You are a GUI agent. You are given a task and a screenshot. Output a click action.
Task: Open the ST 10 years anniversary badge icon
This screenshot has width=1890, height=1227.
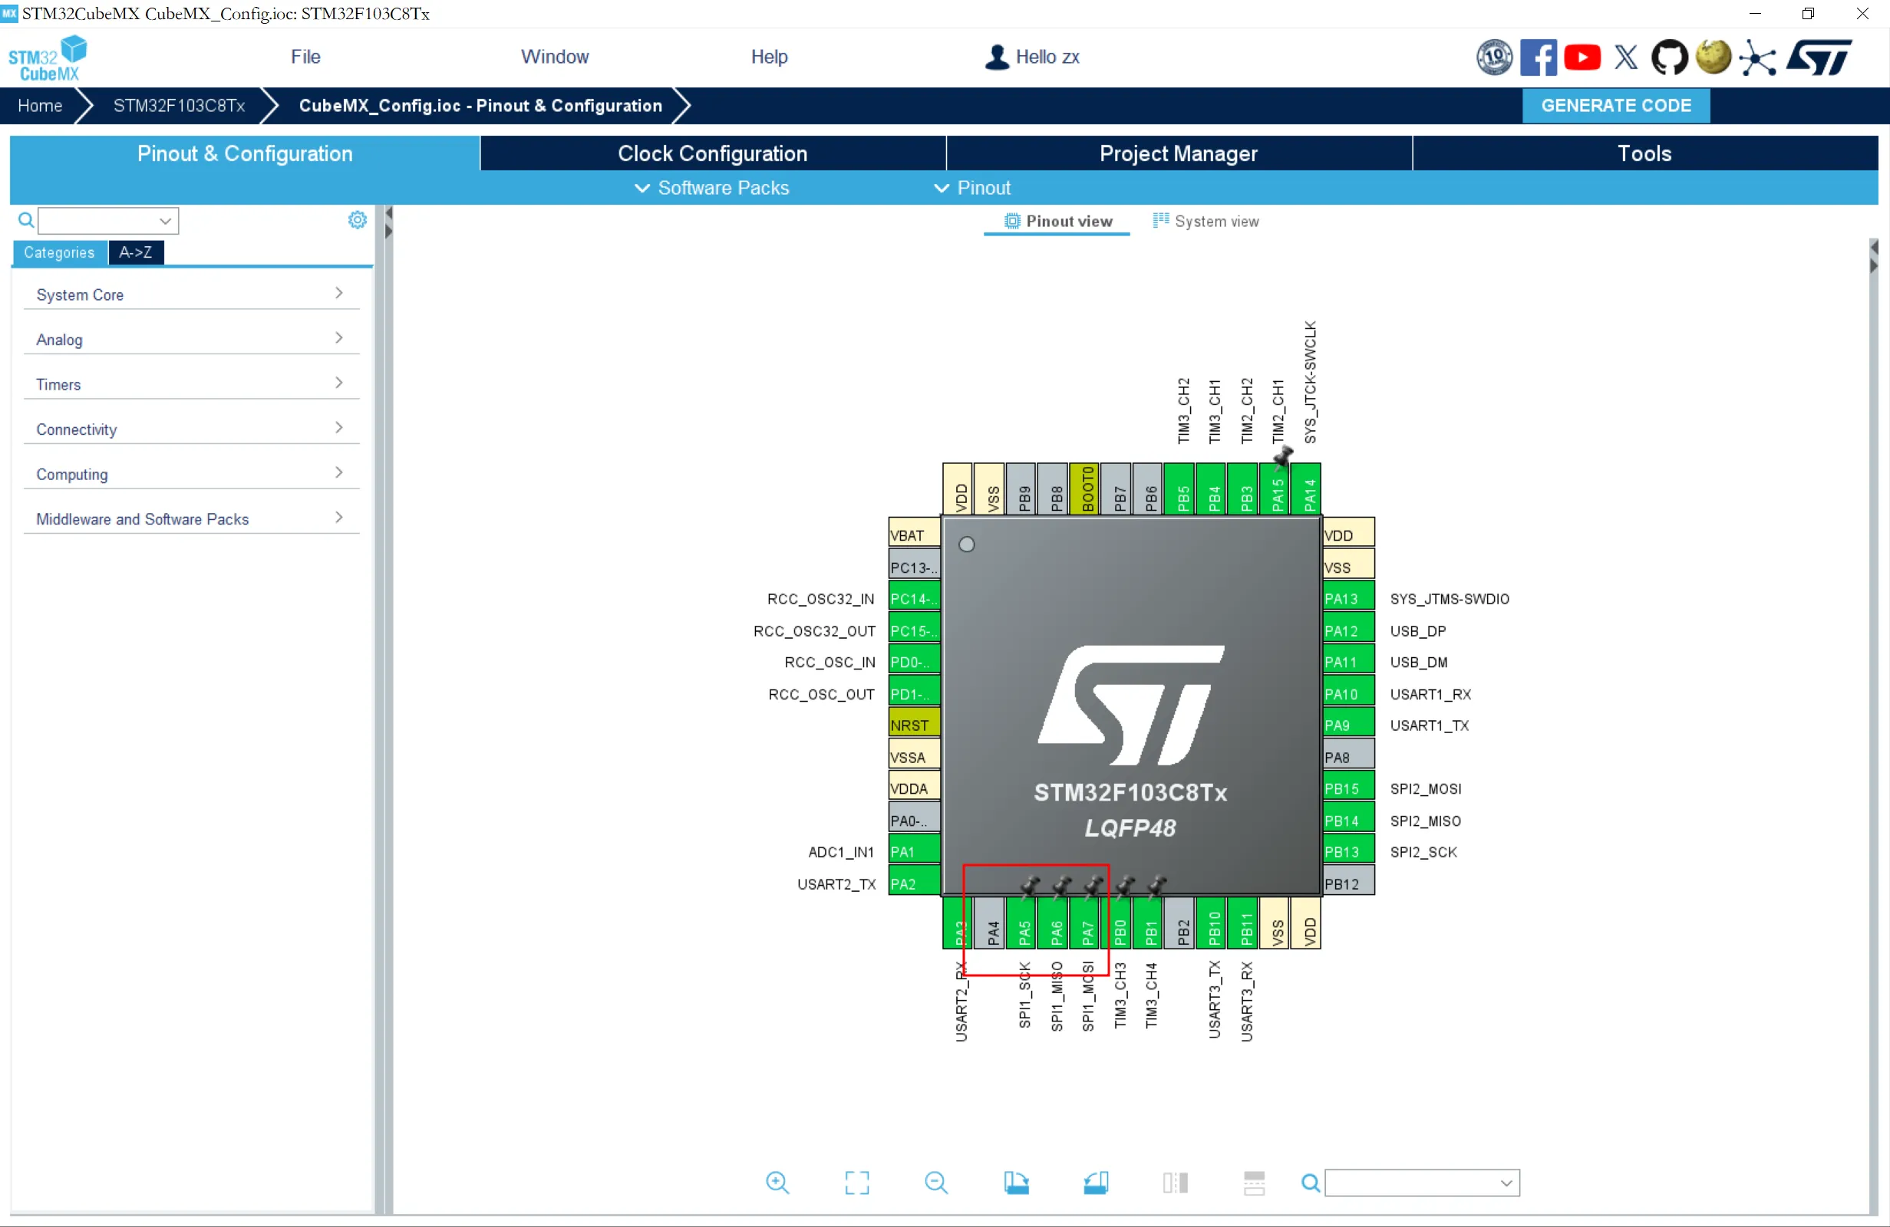(x=1494, y=58)
